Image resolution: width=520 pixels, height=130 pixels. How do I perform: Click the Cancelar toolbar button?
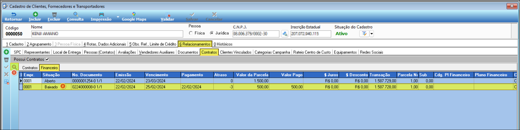coord(214,17)
